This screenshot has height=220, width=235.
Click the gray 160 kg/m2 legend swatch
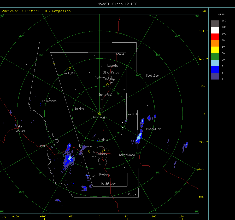pos(215,24)
